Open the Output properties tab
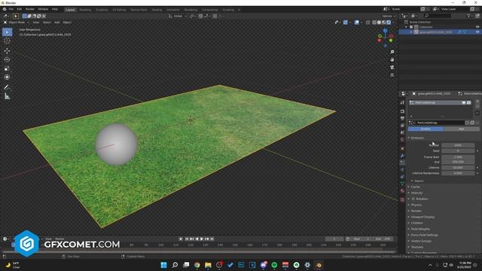The width and height of the screenshot is (482, 271). click(x=402, y=118)
